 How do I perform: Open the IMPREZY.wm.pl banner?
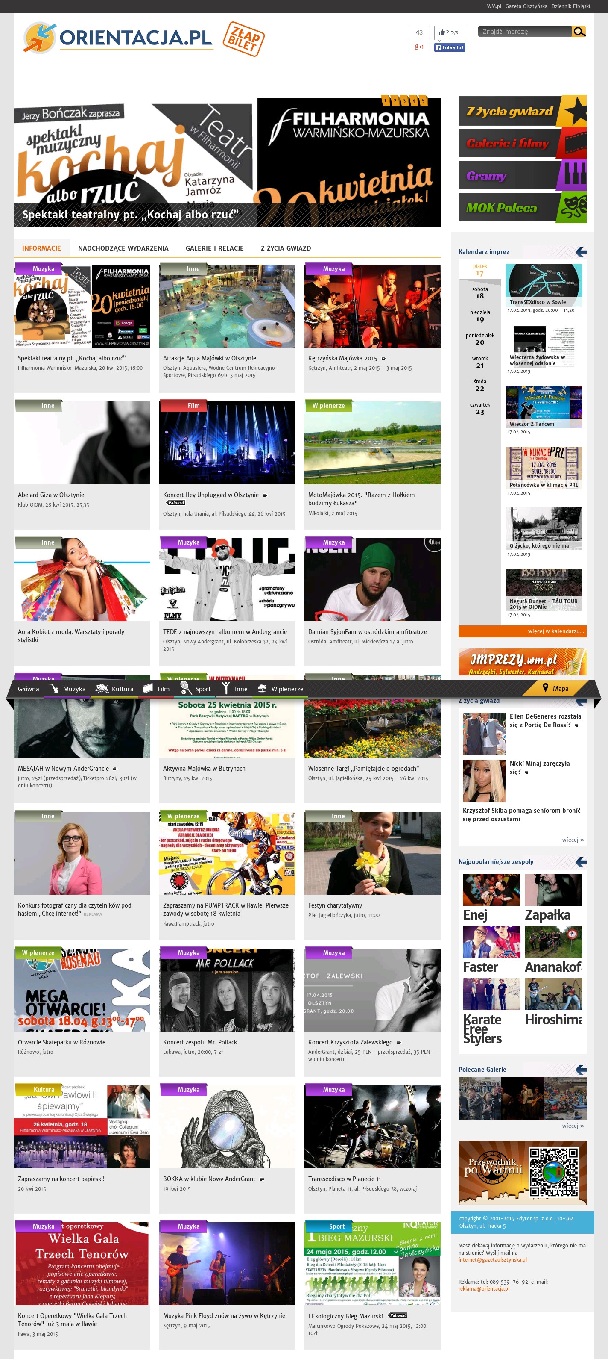(x=522, y=662)
